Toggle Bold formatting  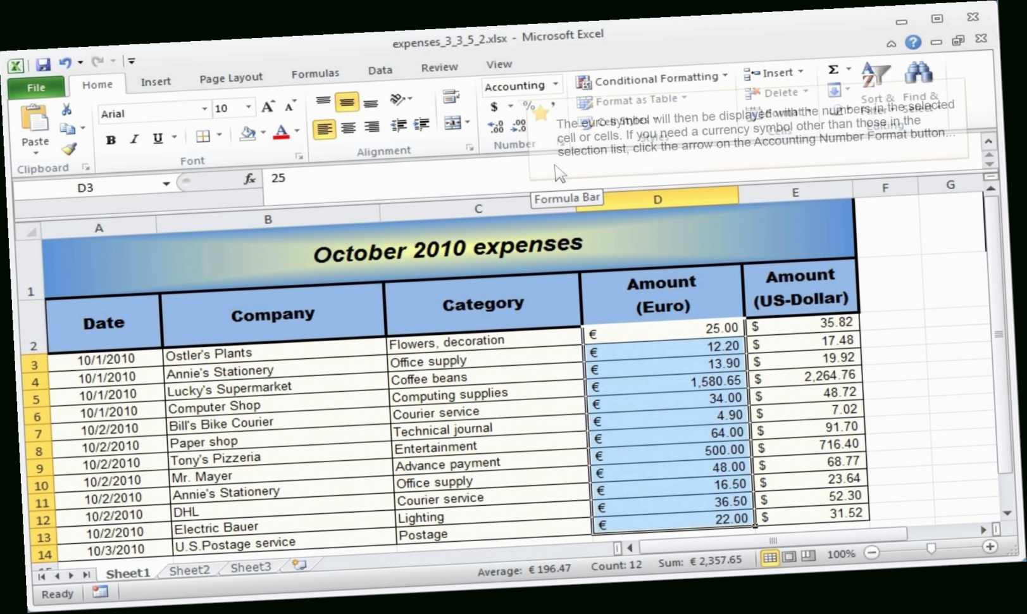point(111,140)
